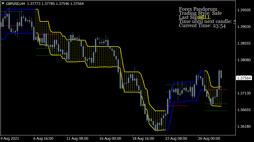Click 1.37130 on the price axis
This screenshot has height=142, width=254.
pyautogui.click(x=244, y=93)
